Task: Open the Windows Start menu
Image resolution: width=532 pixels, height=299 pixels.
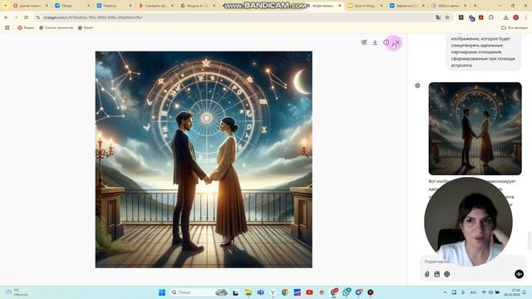Action: click(x=162, y=292)
